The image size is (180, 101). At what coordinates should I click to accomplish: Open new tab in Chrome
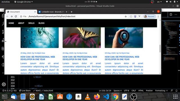[71, 12]
